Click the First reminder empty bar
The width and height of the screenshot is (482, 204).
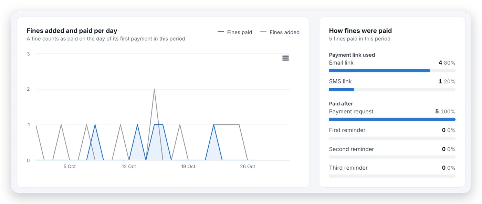pyautogui.click(x=392, y=138)
